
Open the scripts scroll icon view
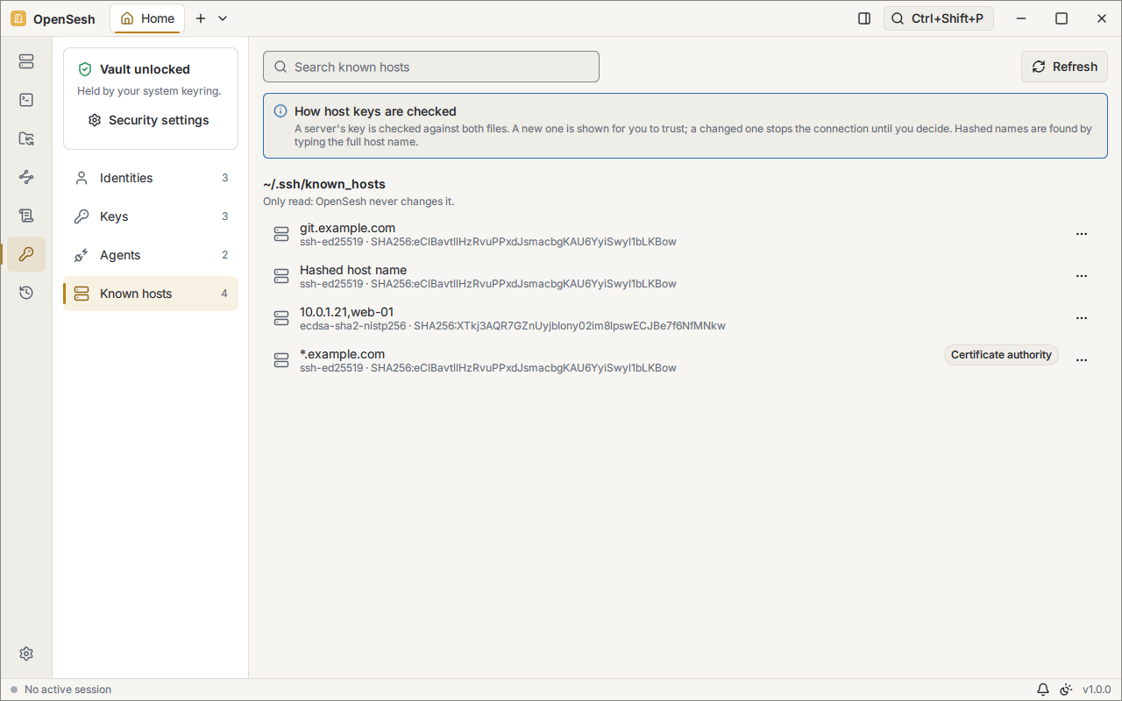point(26,216)
